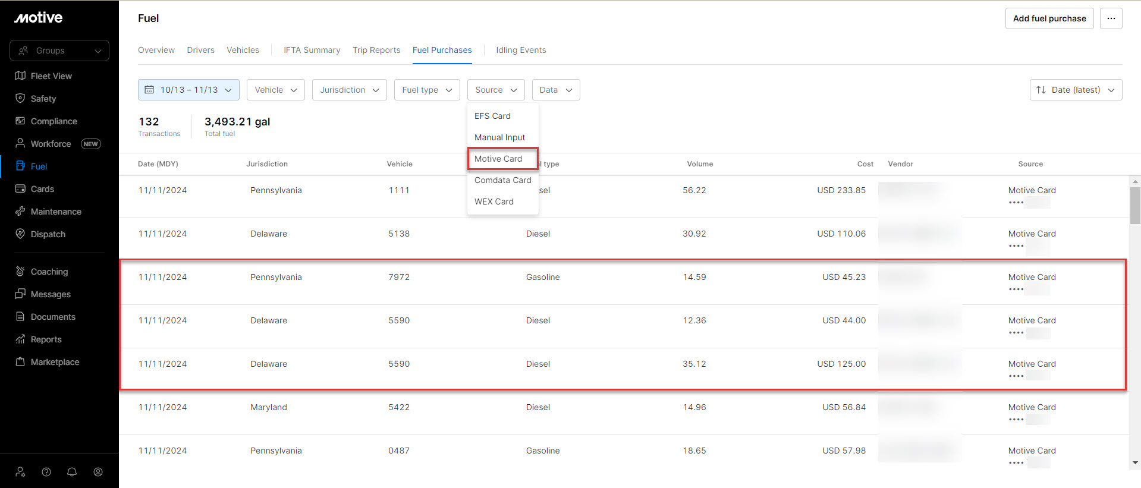Open Coaching sidebar icon
The height and width of the screenshot is (488, 1141).
20,271
